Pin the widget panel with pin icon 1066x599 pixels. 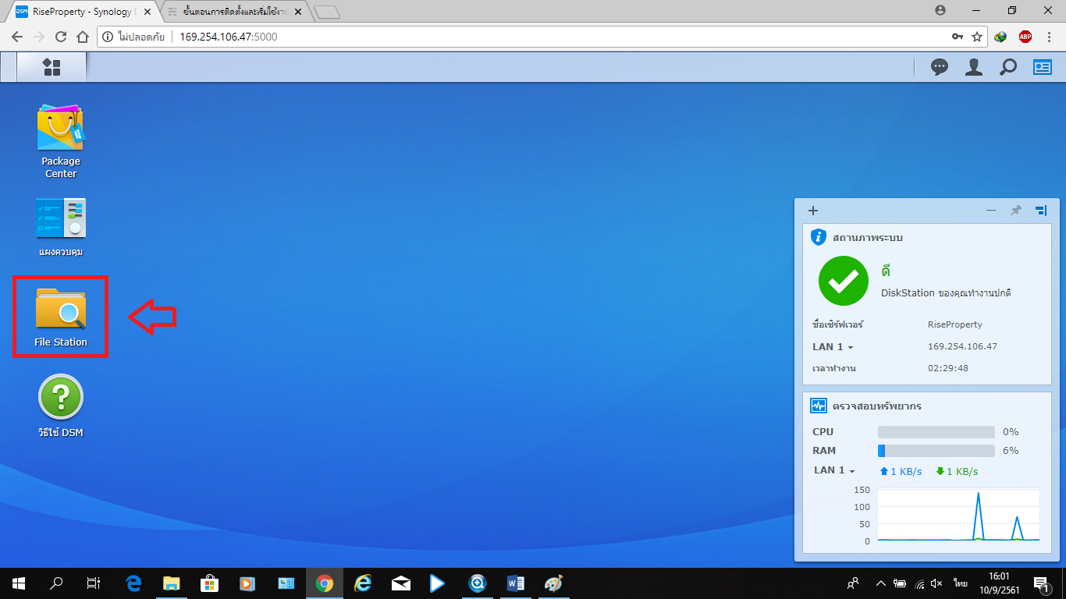tap(1015, 211)
